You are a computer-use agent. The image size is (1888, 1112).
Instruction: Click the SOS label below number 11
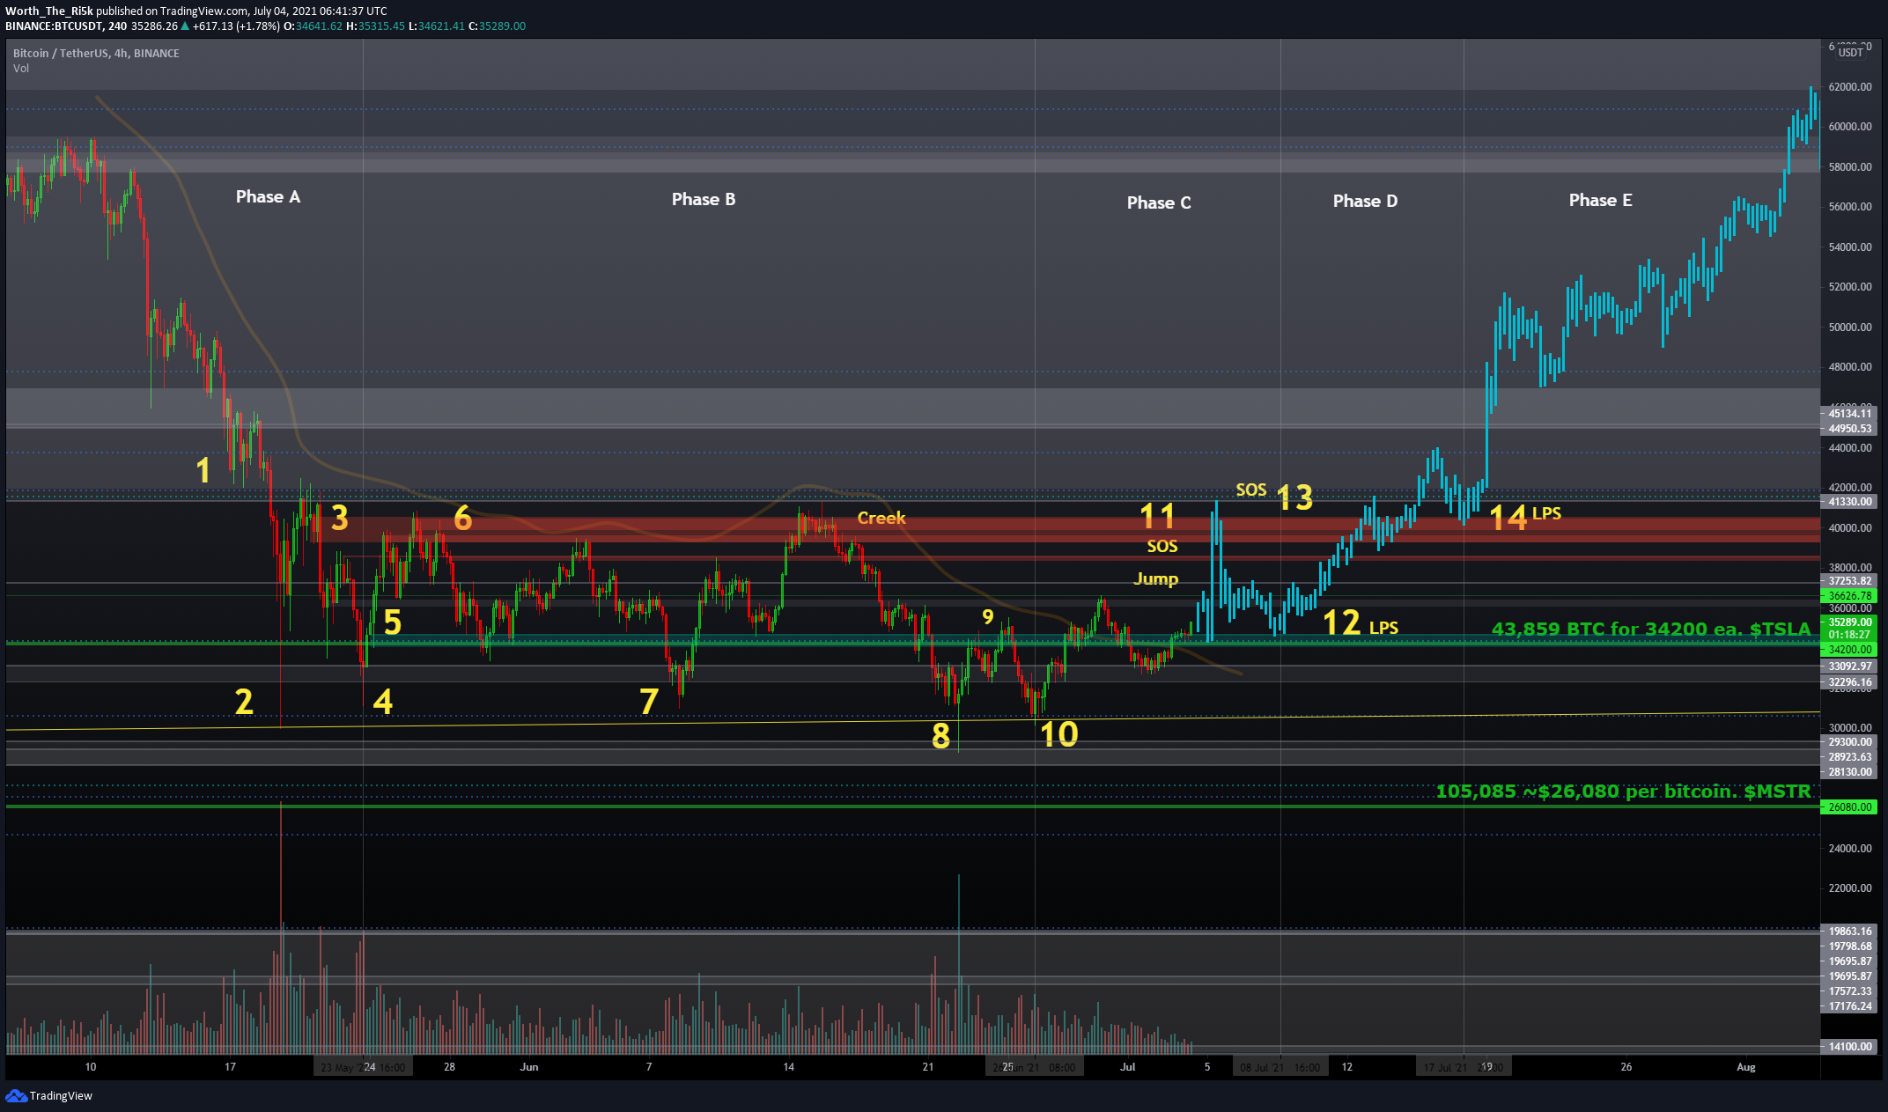1162,546
